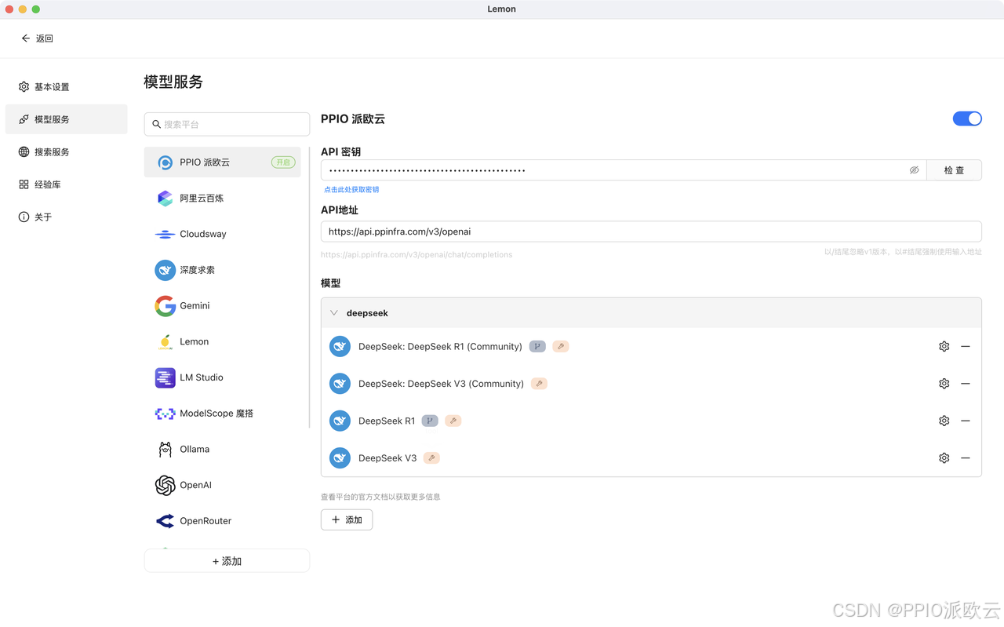Click the 检查 button
Viewport: 1004px width, 627px height.
point(954,170)
